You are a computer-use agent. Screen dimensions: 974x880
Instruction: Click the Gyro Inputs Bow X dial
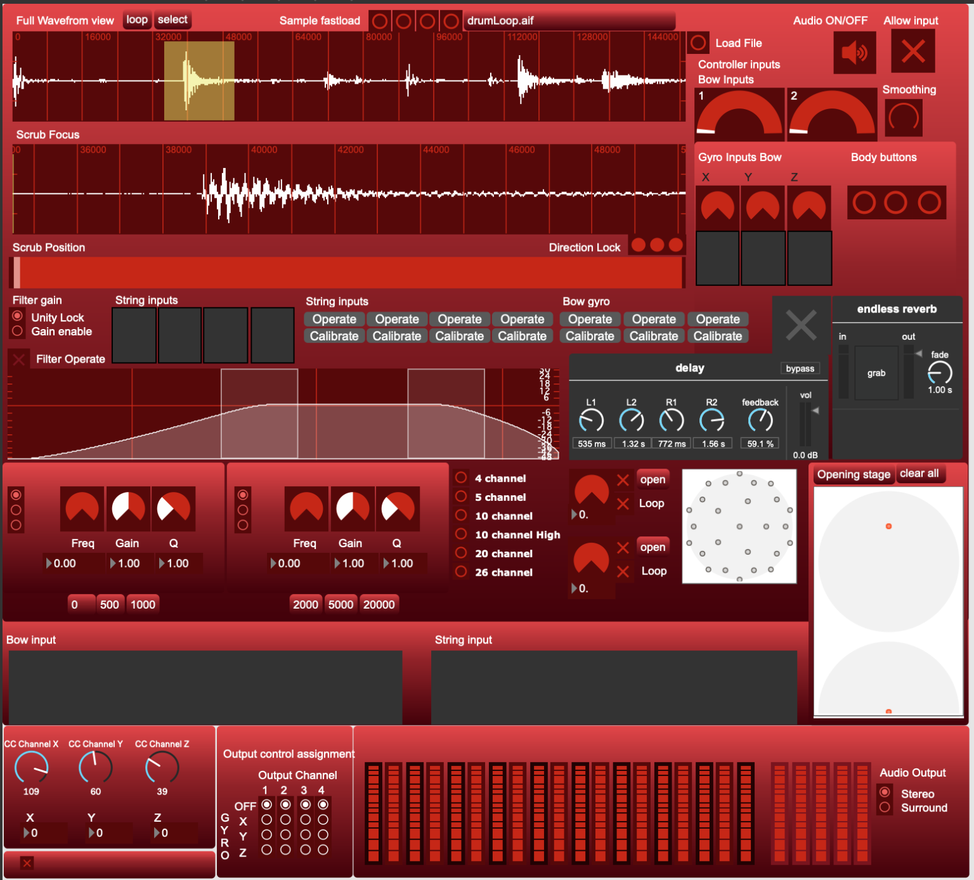[x=717, y=207]
